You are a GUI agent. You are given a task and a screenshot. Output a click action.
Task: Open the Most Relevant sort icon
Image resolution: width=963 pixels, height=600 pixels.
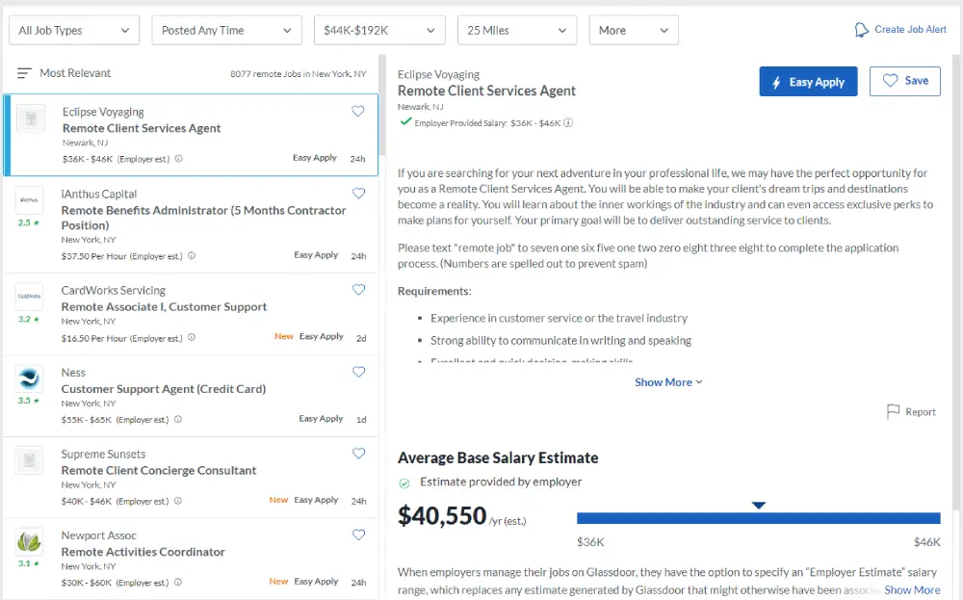[x=24, y=73]
